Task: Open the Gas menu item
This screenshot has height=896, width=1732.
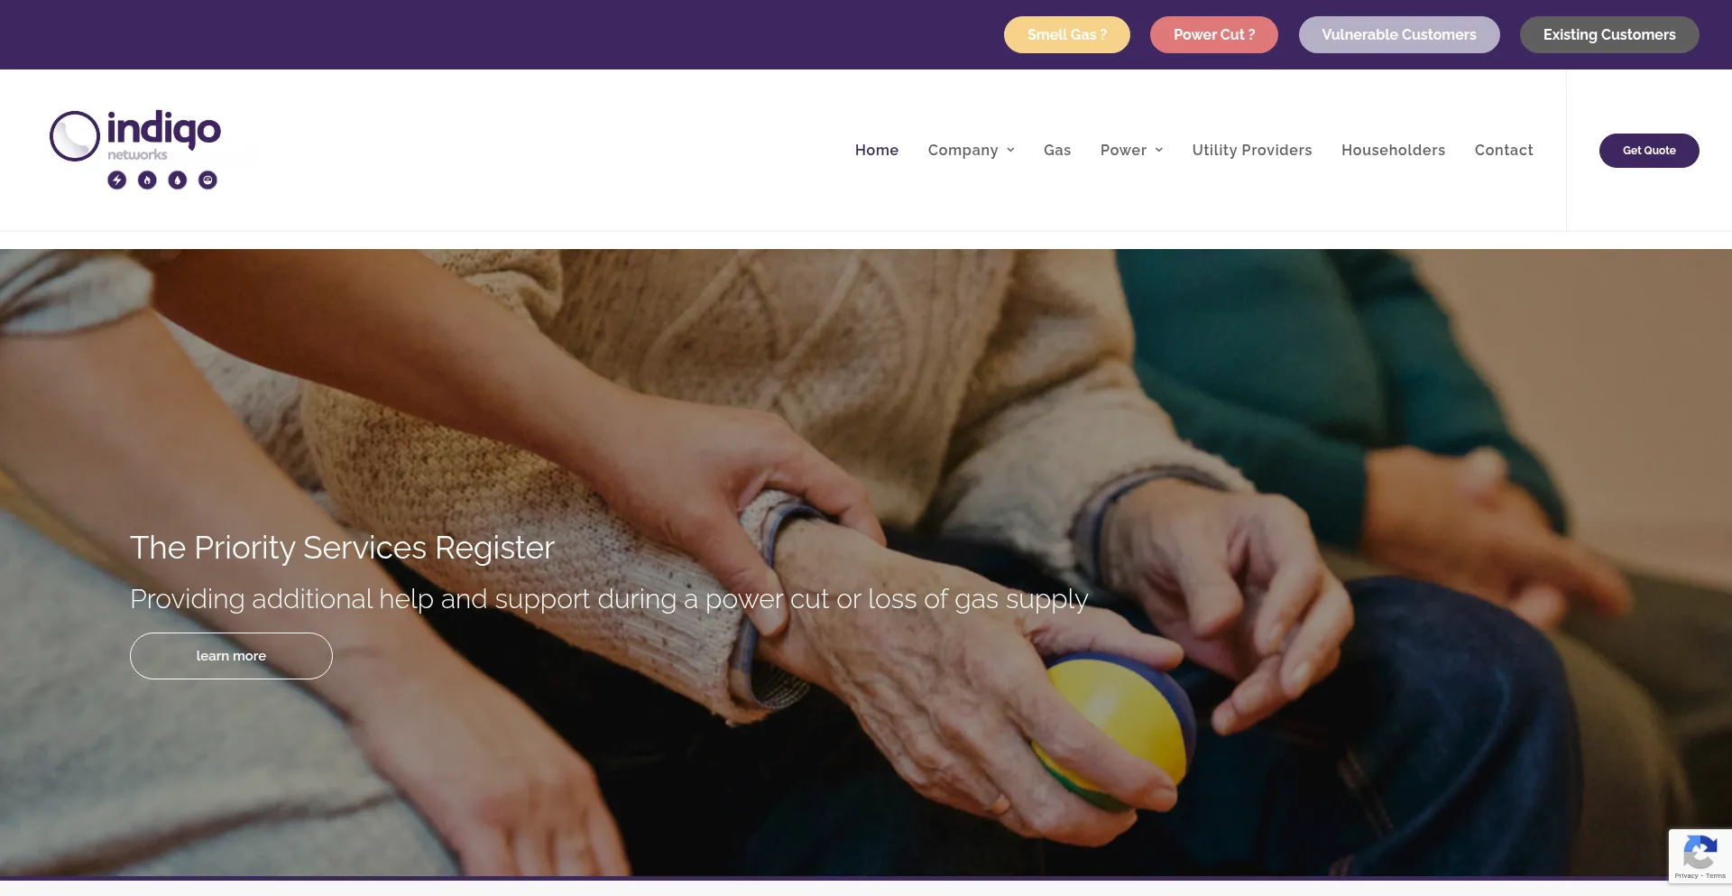Action: coord(1057,150)
